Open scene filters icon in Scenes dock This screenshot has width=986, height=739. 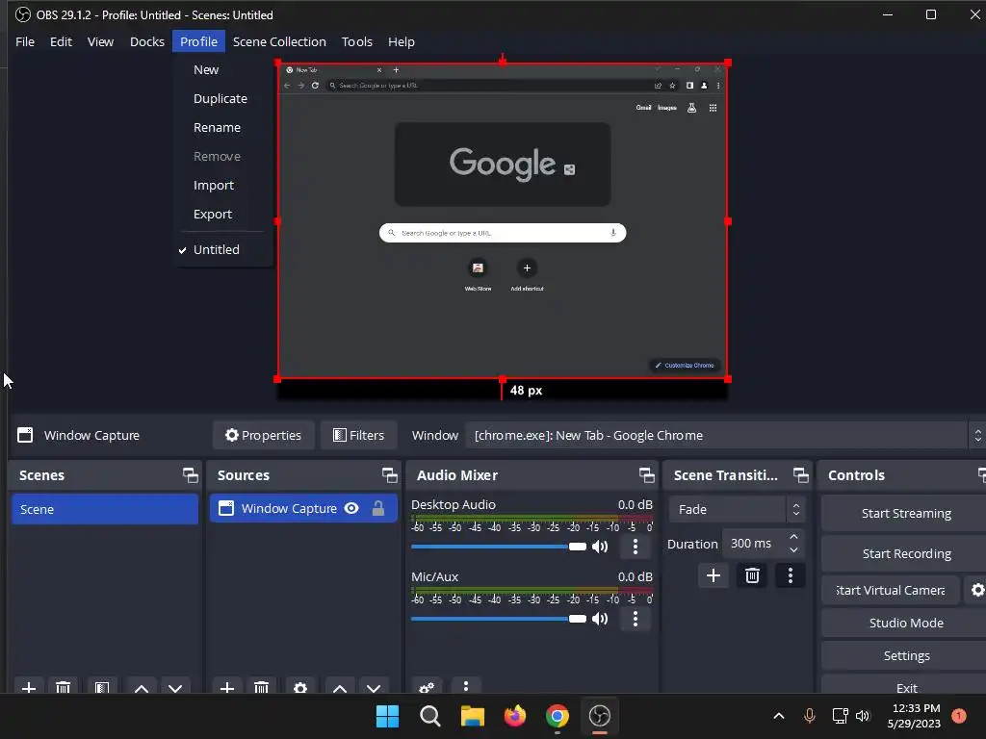tap(102, 687)
